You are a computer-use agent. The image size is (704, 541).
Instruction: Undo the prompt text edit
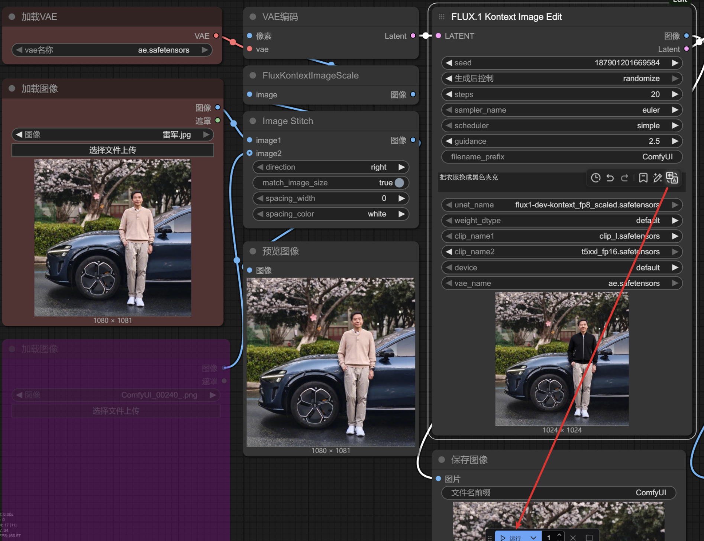pos(610,178)
